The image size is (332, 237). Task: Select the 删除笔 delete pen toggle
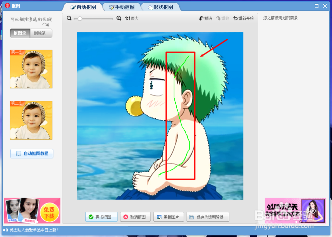coord(41,33)
